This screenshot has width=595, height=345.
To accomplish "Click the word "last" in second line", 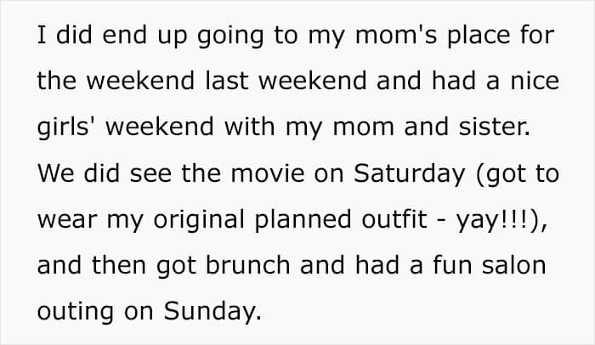I will point(227,82).
